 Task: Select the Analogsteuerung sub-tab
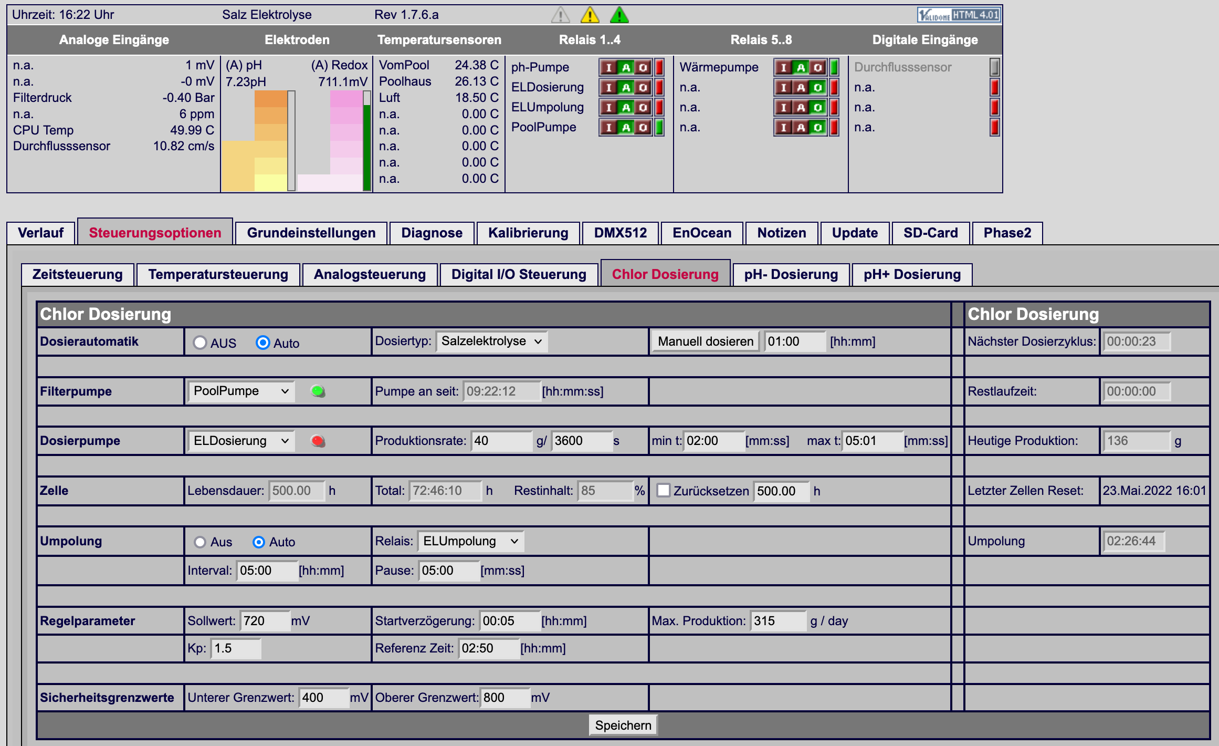click(x=370, y=274)
